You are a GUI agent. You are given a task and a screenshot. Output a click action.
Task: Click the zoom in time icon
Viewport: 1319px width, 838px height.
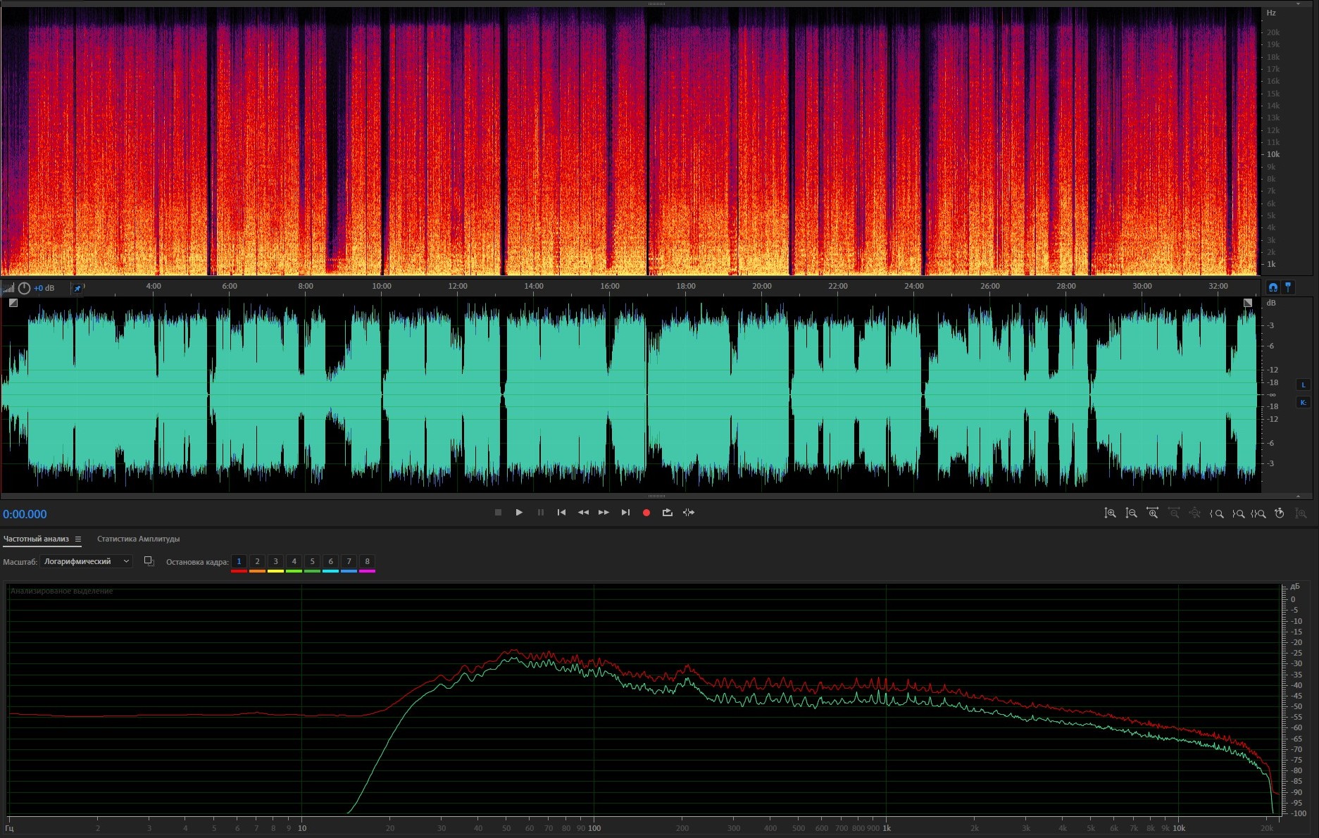(x=1152, y=513)
